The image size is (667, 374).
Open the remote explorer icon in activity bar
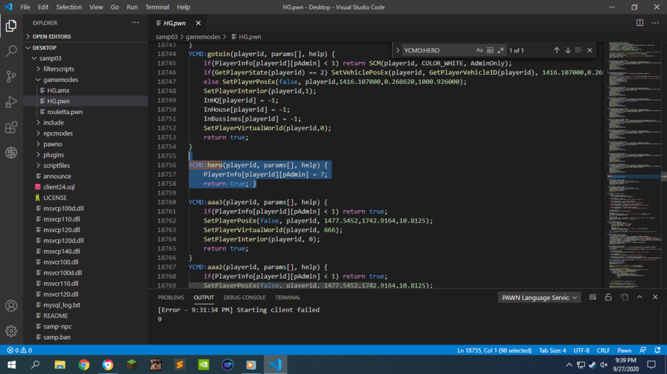coord(11,153)
